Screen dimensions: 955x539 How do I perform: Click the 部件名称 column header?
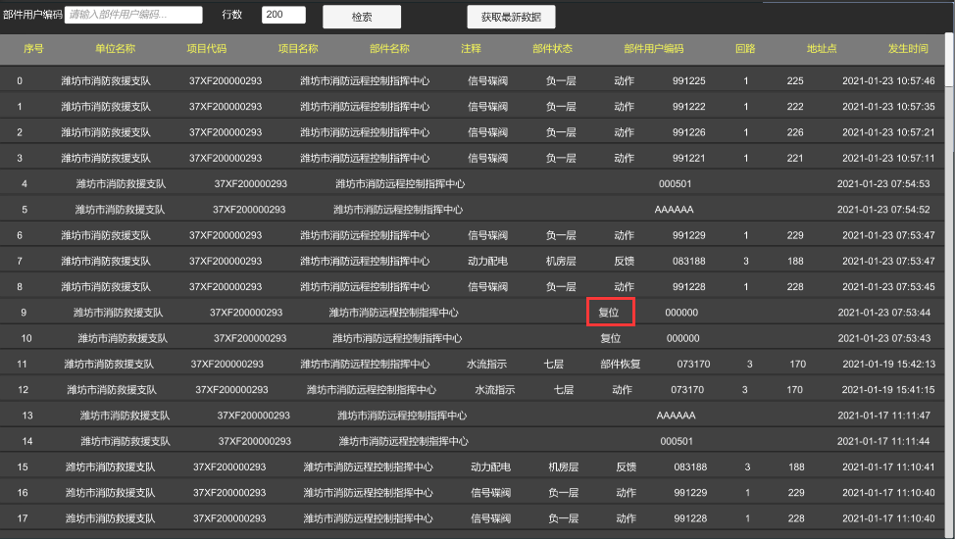[389, 49]
